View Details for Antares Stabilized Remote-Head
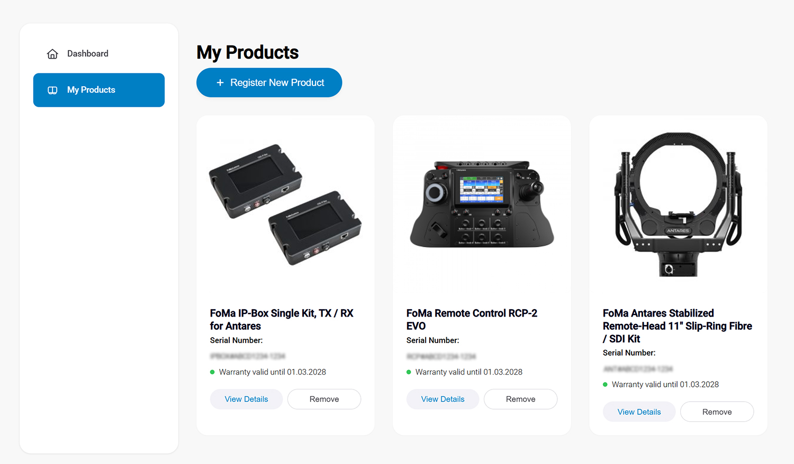 (x=639, y=412)
